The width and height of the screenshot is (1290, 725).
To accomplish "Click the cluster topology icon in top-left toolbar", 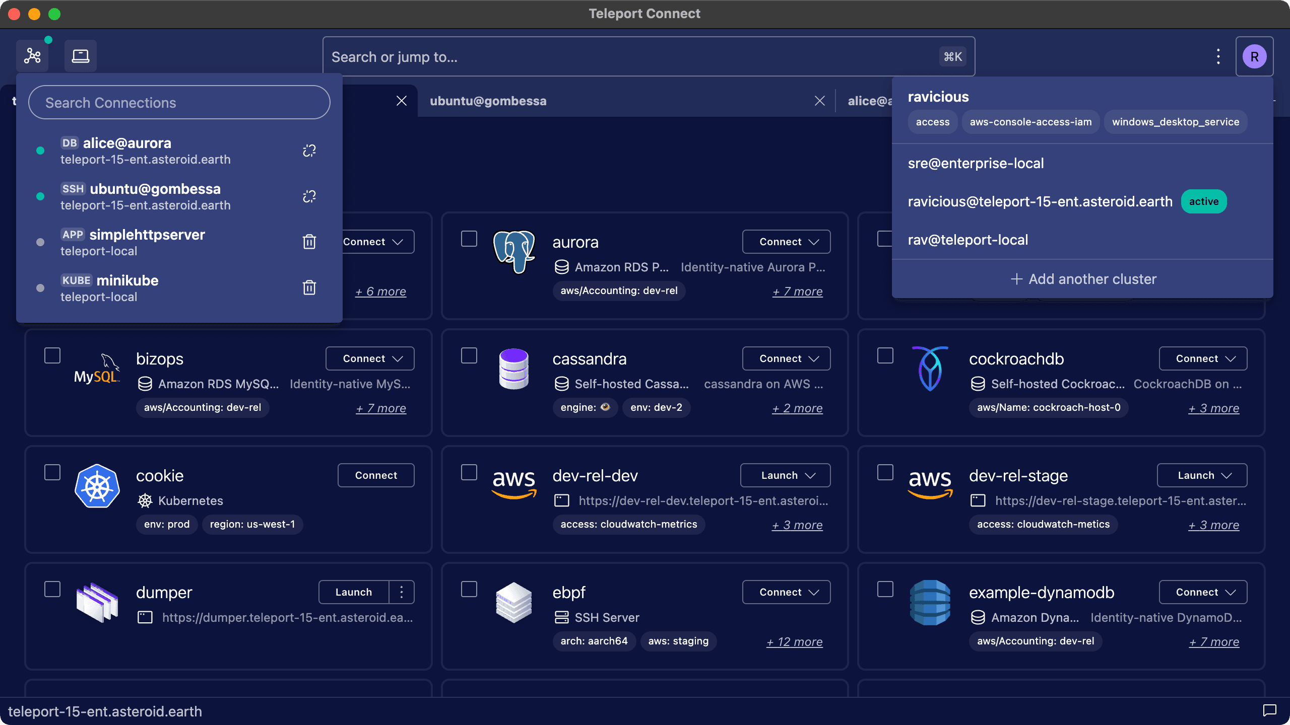I will tap(33, 56).
